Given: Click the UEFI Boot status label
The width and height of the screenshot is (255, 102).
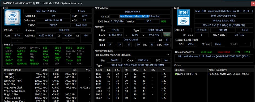Looking at the screenshot, I should [206, 52].
